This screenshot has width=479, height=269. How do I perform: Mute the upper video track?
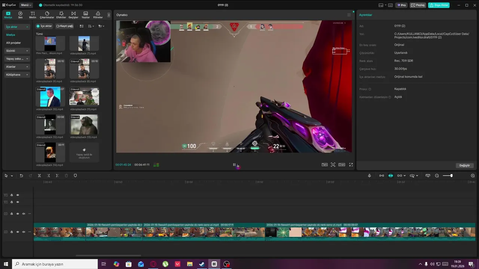pyautogui.click(x=24, y=214)
